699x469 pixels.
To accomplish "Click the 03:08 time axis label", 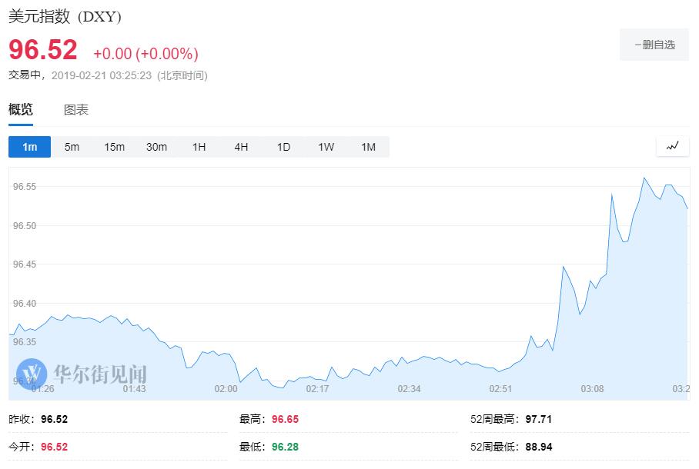I will point(592,389).
